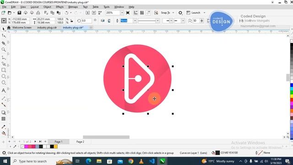The image size is (293, 165).
Task: Pick the magenta swatch in document palette
Action: 26,147
